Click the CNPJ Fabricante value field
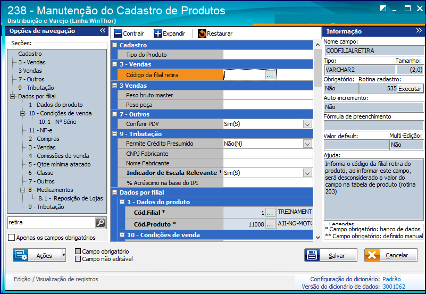426x294 pixels. point(268,154)
